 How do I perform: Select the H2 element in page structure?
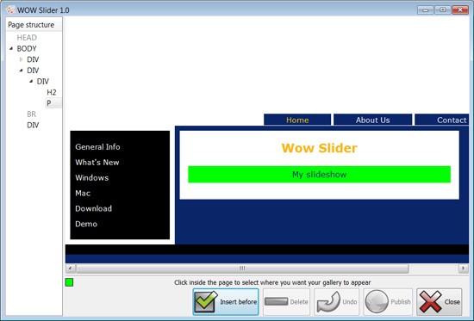[52, 92]
